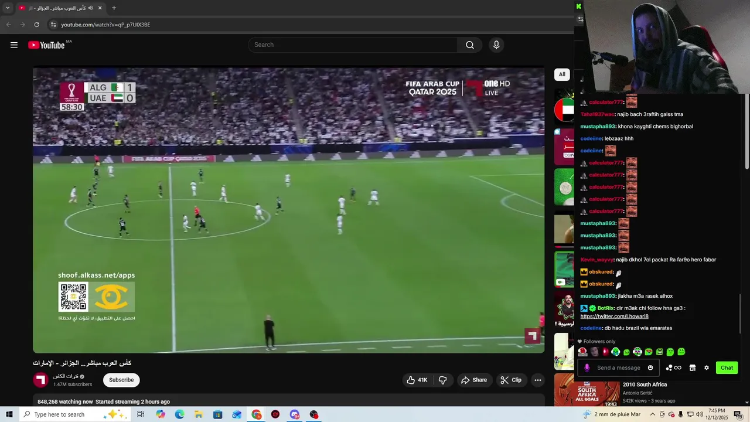750x422 pixels.
Task: Click the Arabic video title below player
Action: coord(81,363)
